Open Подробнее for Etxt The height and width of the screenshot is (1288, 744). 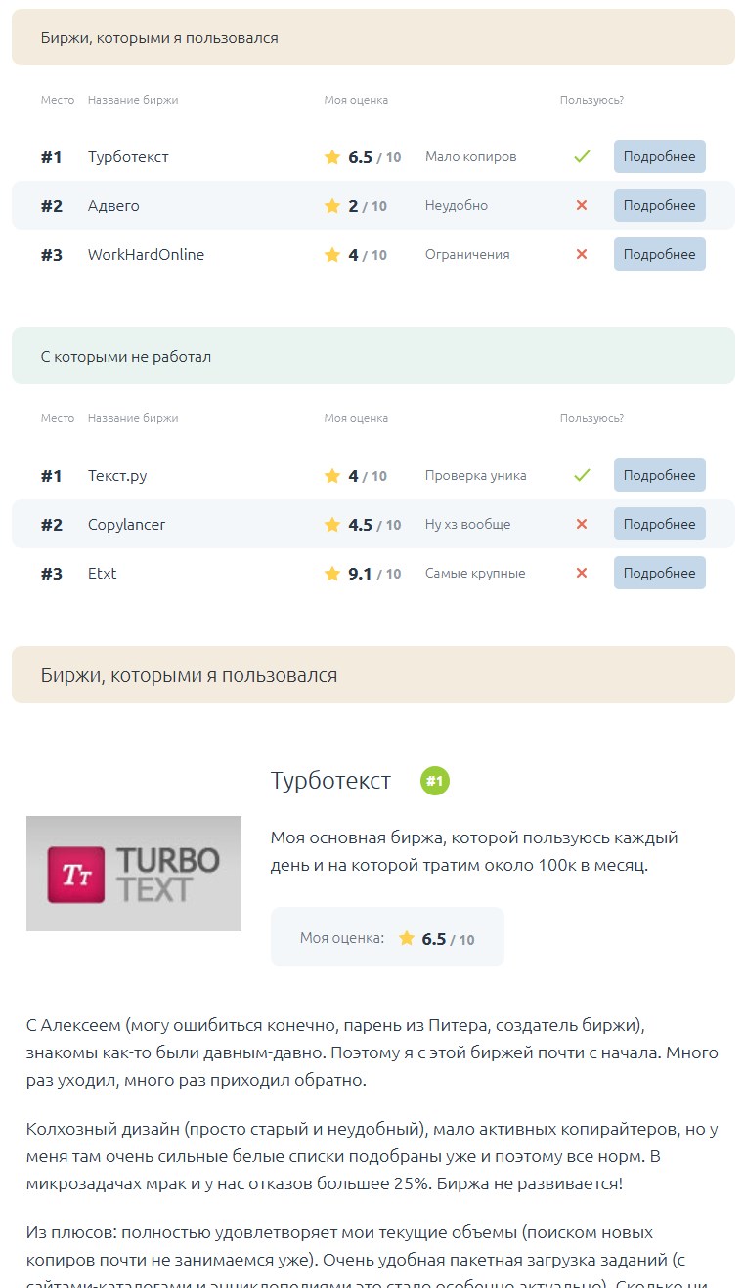pos(659,573)
